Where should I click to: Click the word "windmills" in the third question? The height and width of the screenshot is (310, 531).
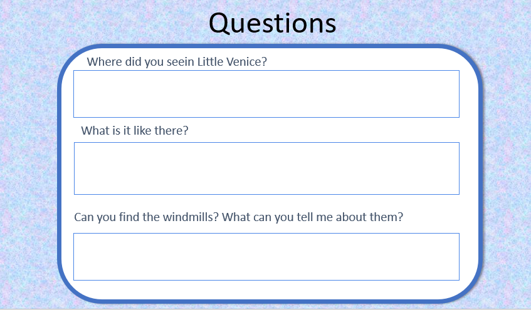[x=191, y=217]
